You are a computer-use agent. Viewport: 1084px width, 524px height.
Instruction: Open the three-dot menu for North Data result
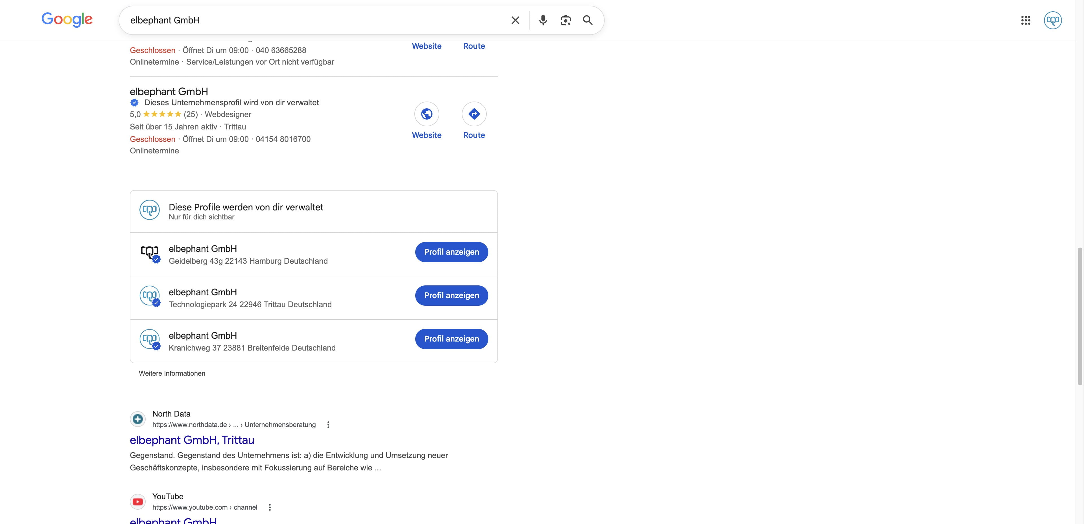[x=328, y=425]
